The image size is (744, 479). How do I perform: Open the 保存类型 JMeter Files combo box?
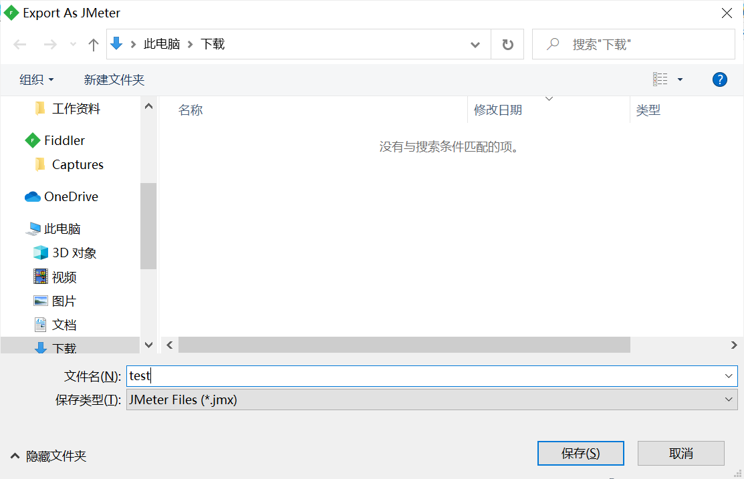(x=432, y=400)
